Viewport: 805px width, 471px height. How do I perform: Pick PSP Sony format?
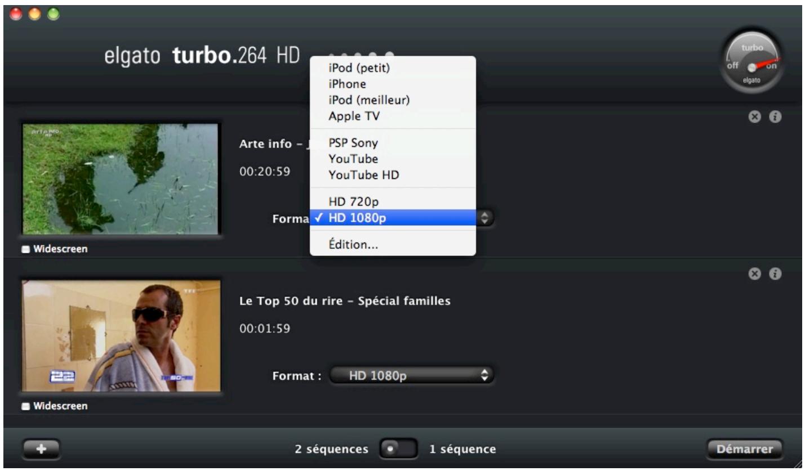click(393, 143)
